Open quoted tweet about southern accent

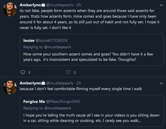(x=92, y=50)
